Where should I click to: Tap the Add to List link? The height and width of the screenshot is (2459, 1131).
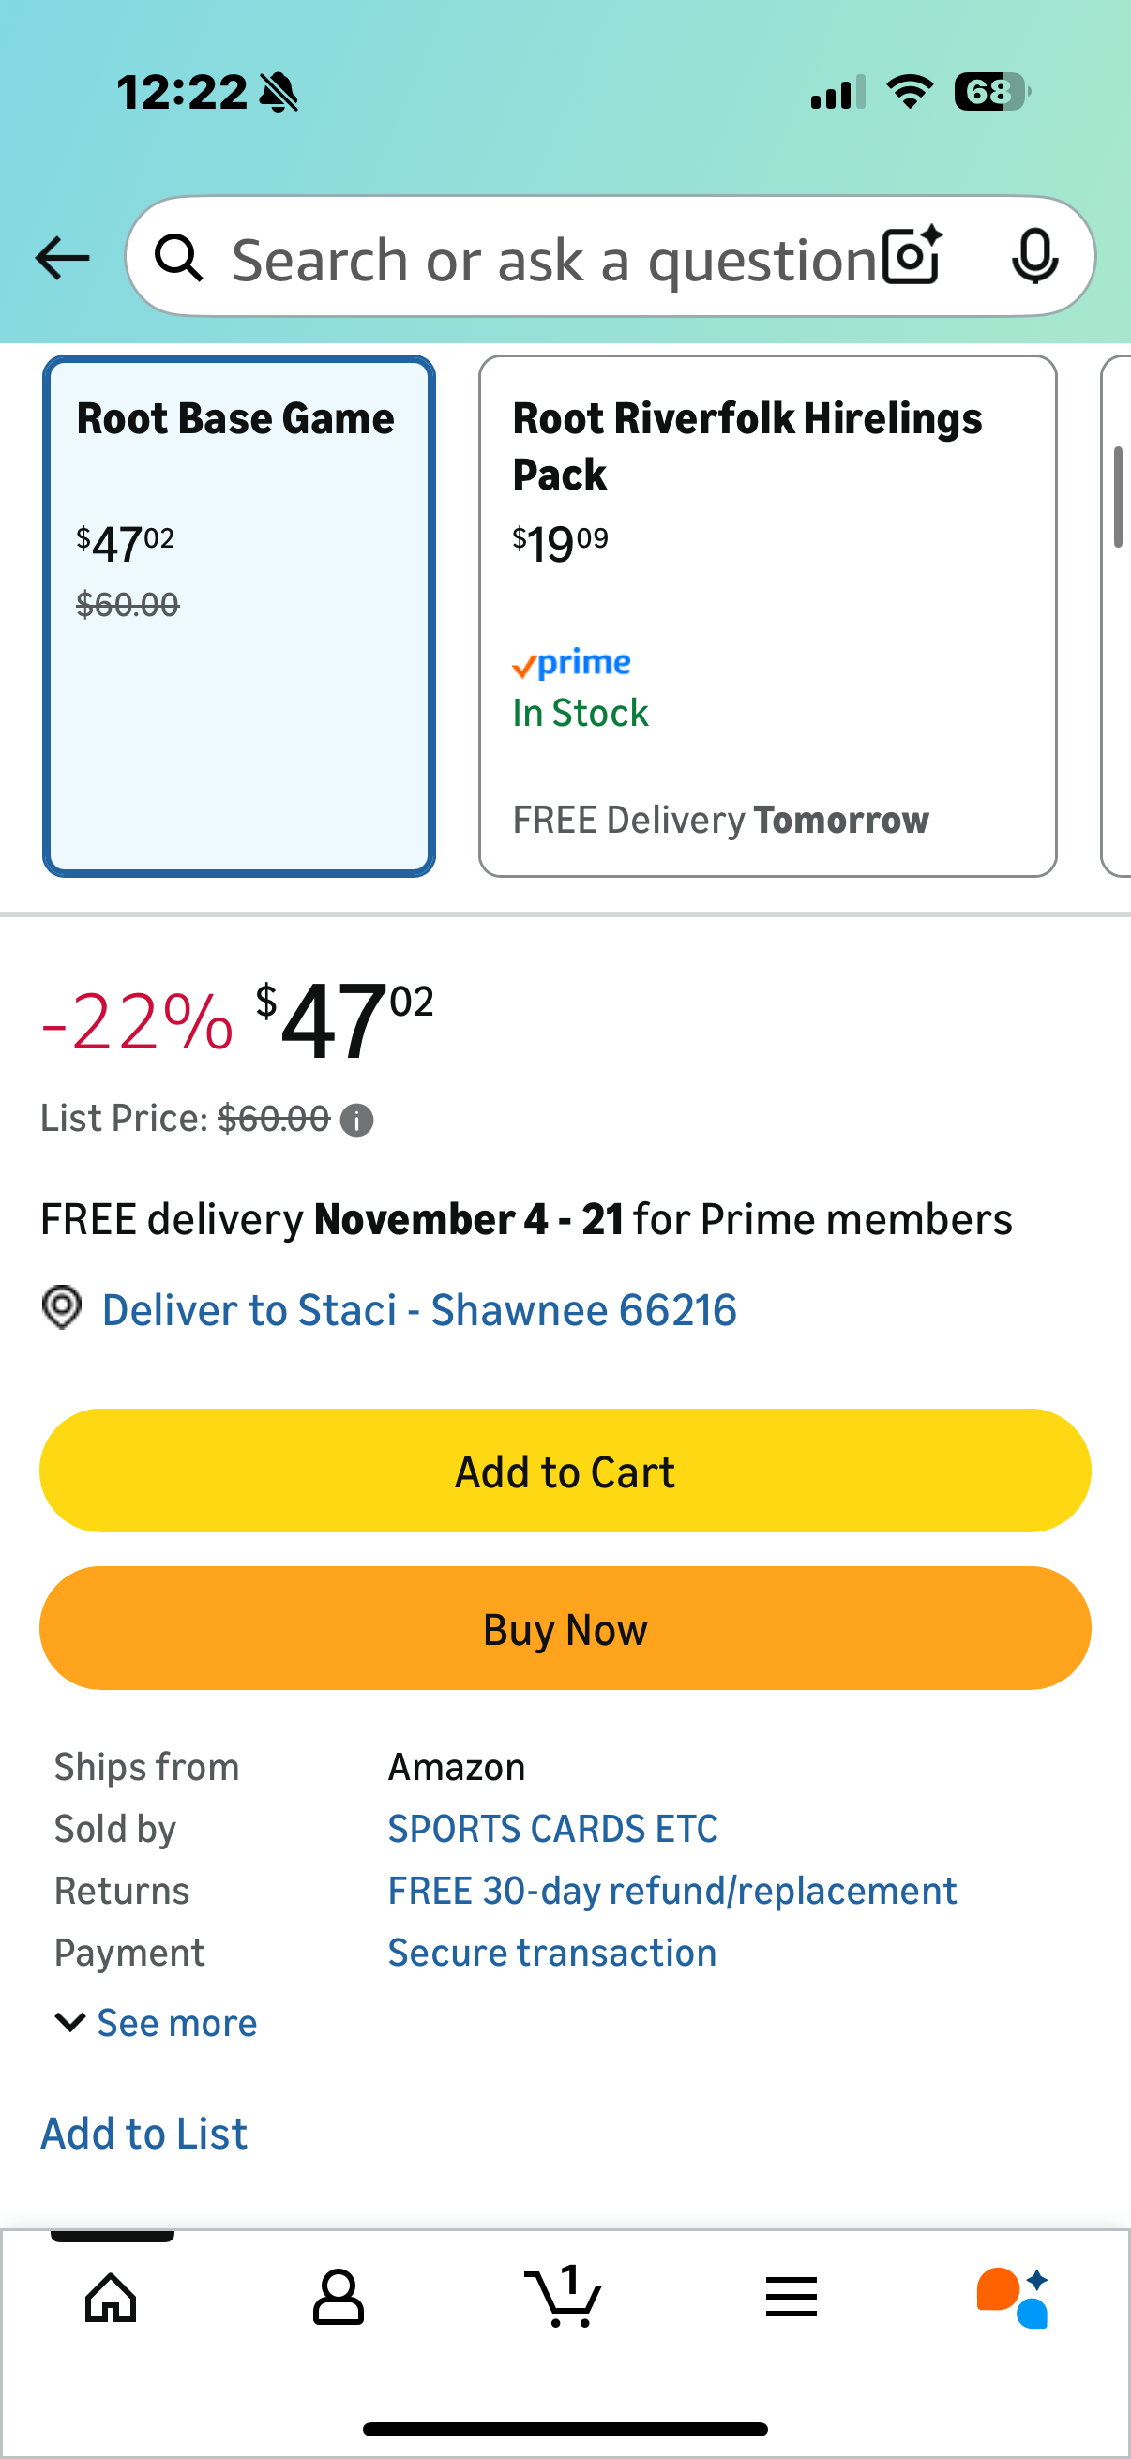[x=144, y=2134]
